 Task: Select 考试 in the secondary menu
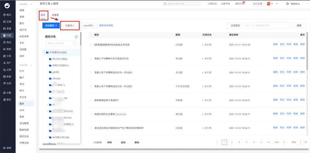pos(22,84)
